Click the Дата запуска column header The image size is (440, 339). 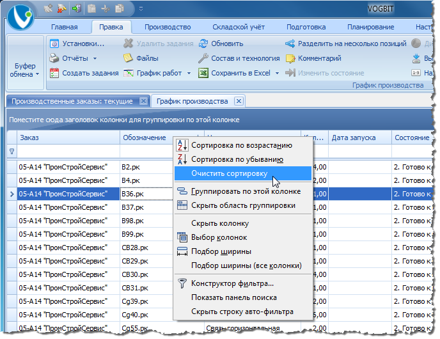click(360, 138)
